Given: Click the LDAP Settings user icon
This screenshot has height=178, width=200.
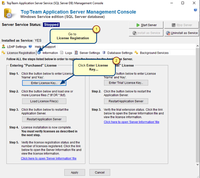Looking at the screenshot, I should (x=3, y=46).
